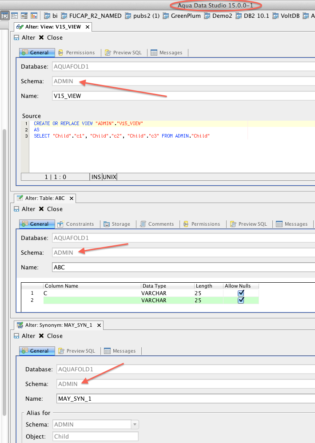Click the first toolbar icon at far left
The image size is (315, 443).
5,16
